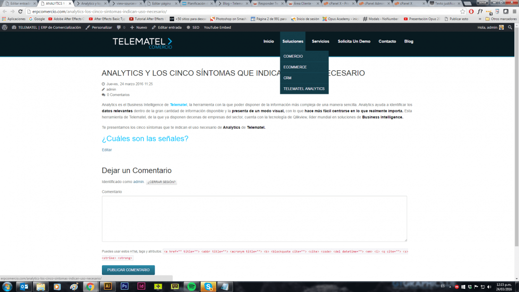
Task: Show hidden system tray icons arrow
Action: tap(450, 287)
